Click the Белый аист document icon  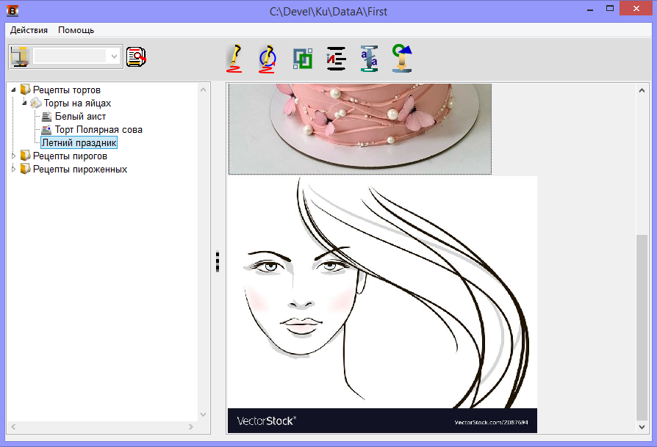(47, 117)
